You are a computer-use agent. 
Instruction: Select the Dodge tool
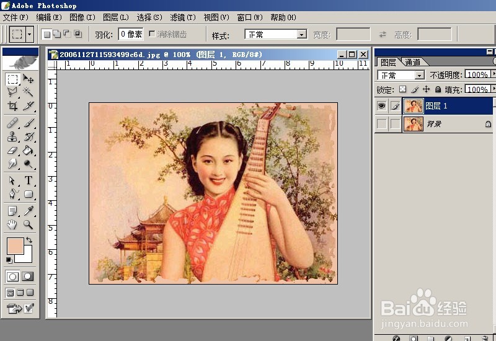click(x=28, y=164)
